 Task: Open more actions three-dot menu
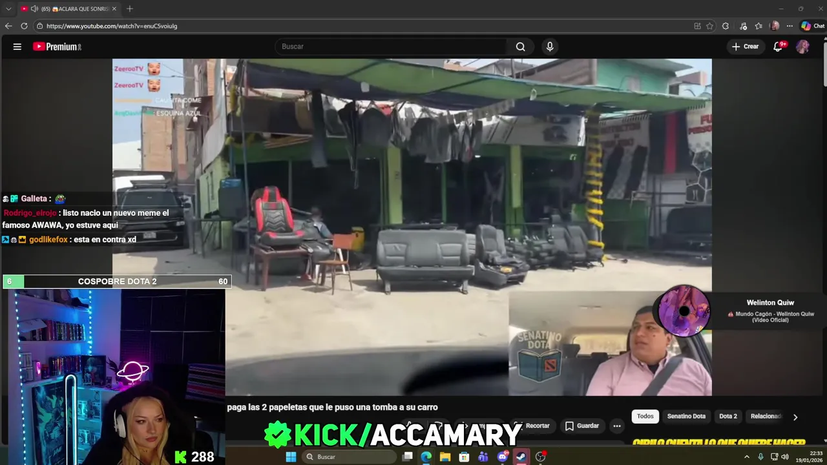click(x=617, y=426)
